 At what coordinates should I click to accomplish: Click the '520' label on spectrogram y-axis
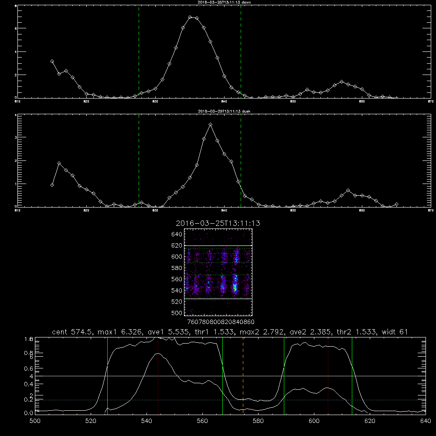click(x=177, y=302)
